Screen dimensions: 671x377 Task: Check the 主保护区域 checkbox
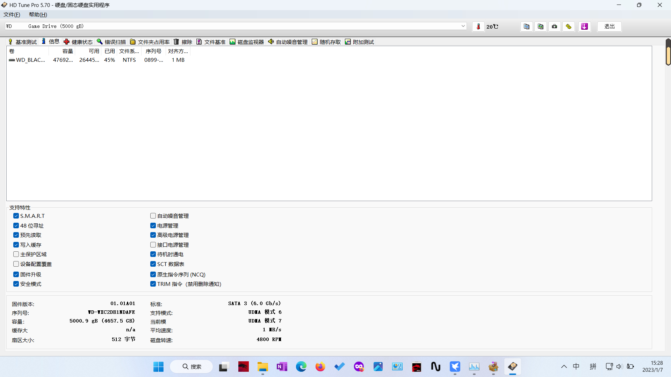pyautogui.click(x=16, y=254)
